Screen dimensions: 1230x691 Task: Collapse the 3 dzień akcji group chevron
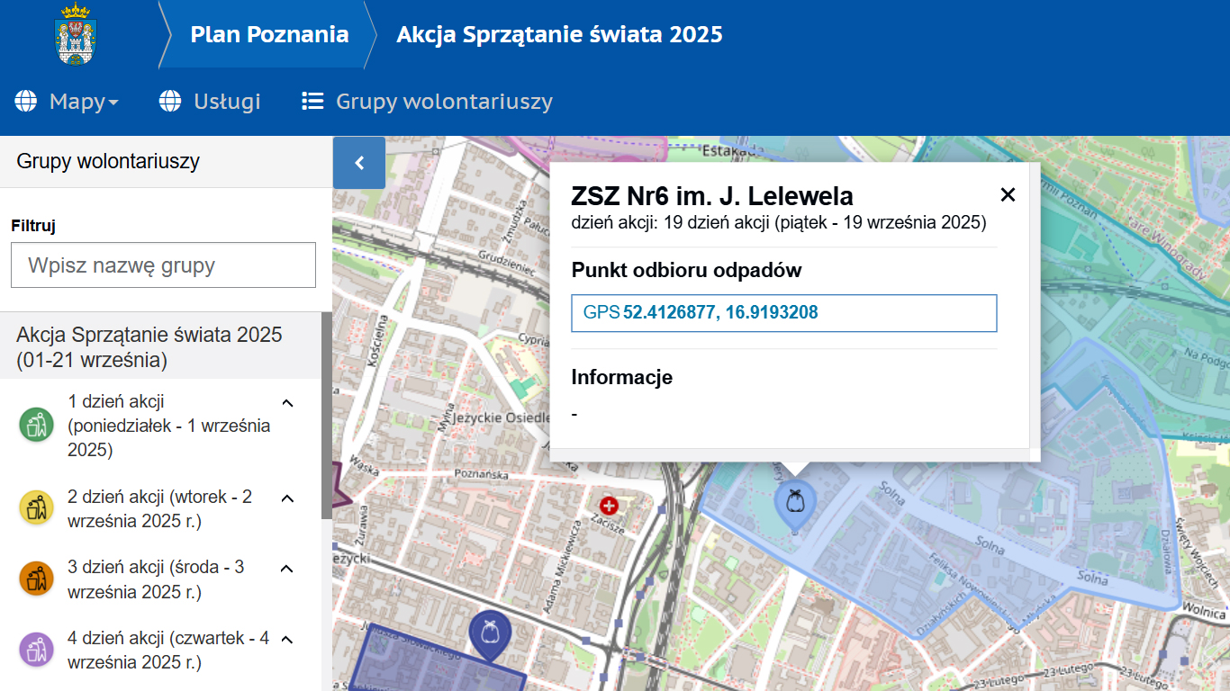287,568
